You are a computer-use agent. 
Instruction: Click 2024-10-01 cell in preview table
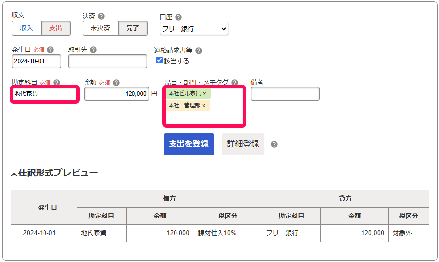point(44,233)
